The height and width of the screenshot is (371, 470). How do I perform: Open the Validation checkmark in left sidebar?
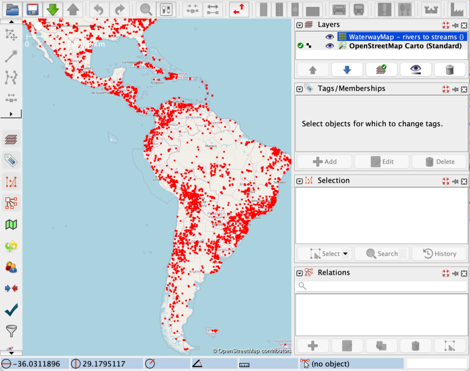point(11,310)
